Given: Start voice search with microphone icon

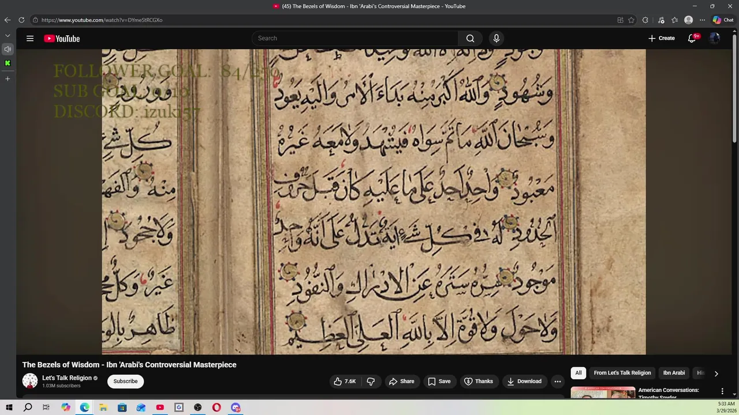Looking at the screenshot, I should click(496, 39).
